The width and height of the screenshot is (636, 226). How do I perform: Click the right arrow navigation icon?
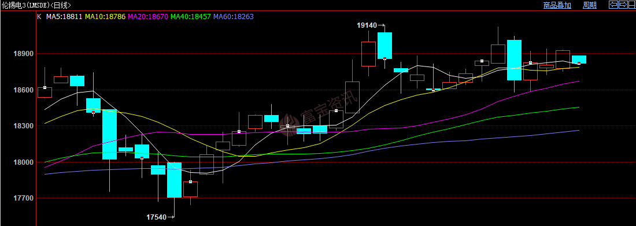(x=623, y=5)
